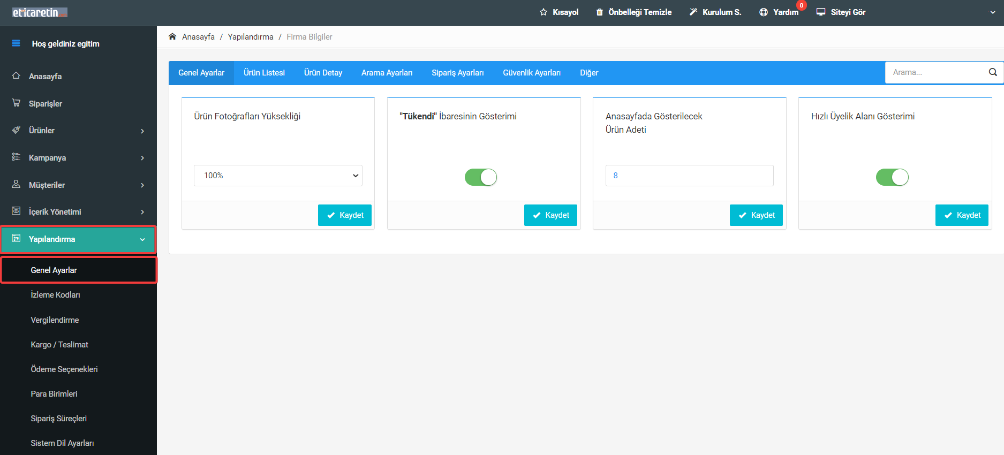
Task: Click the trash icon for Önbelleği Temizle
Action: tap(599, 12)
